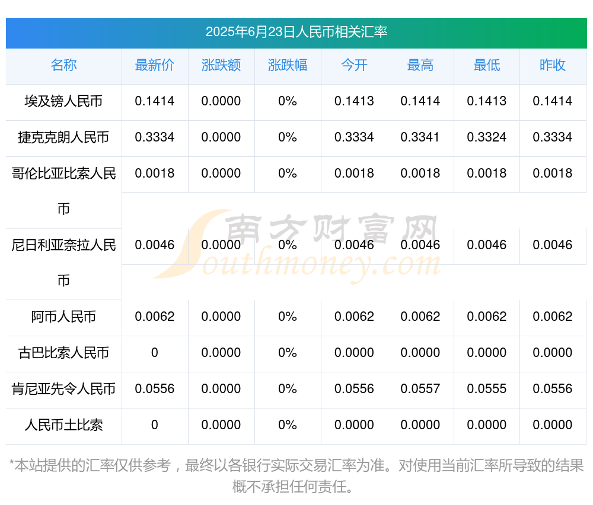
Task: Click the 今开 column header
Action: pos(354,65)
